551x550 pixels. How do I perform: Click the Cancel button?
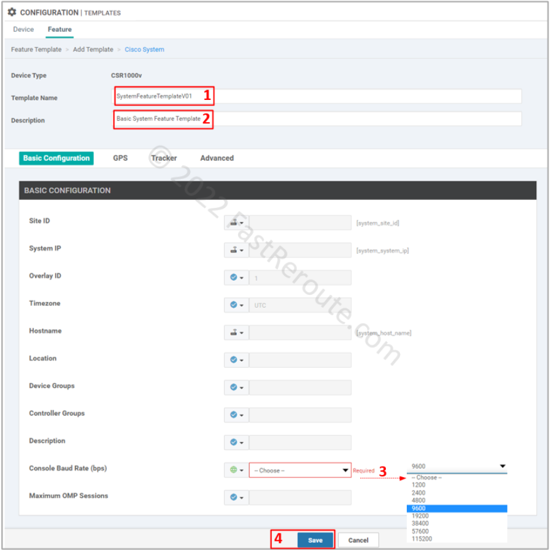[358, 540]
